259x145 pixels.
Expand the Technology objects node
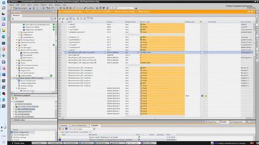pos(17,40)
